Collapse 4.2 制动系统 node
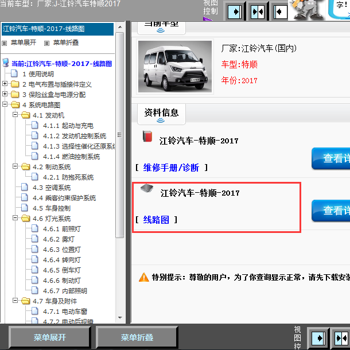The image size is (350, 350). [15, 166]
